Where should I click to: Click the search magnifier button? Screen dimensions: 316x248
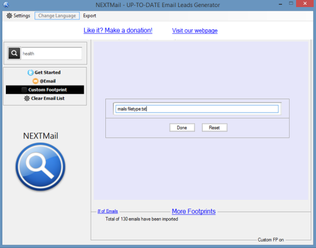coord(14,53)
